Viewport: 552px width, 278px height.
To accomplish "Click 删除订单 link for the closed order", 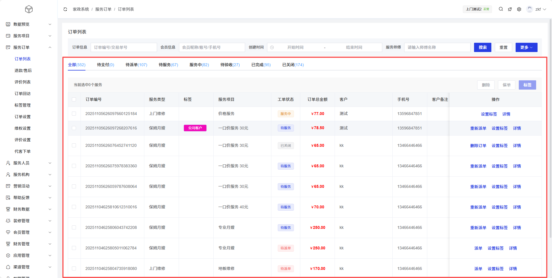I will [478, 146].
